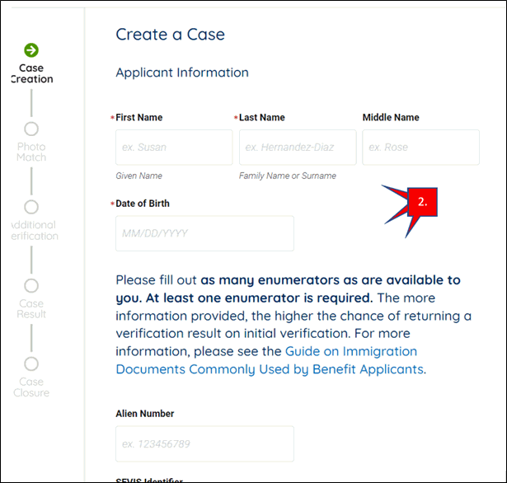Select the Case Closure step circle
This screenshot has height=483, width=507.
pos(31,363)
